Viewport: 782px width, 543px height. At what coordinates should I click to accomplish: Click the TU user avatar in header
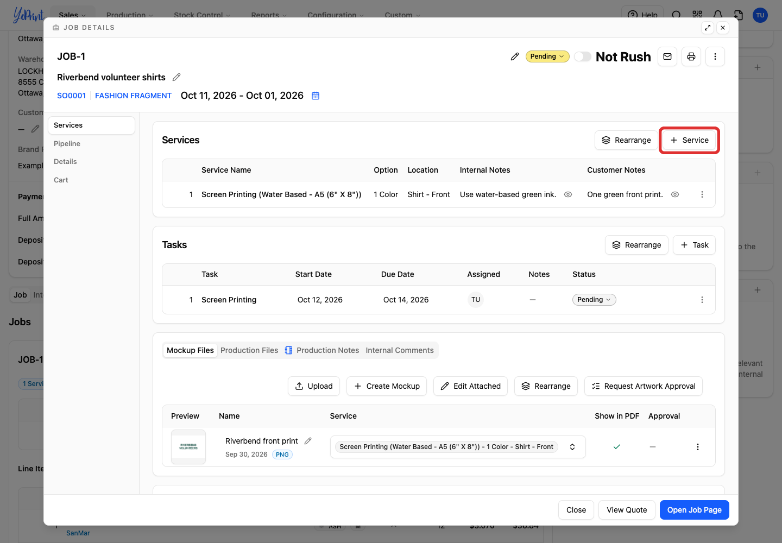[x=760, y=15]
